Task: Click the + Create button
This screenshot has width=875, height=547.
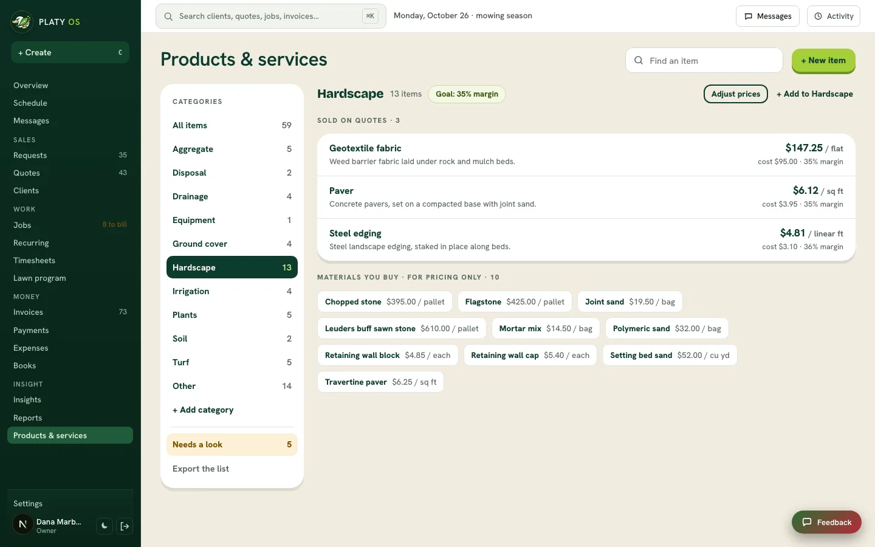Action: (x=70, y=52)
